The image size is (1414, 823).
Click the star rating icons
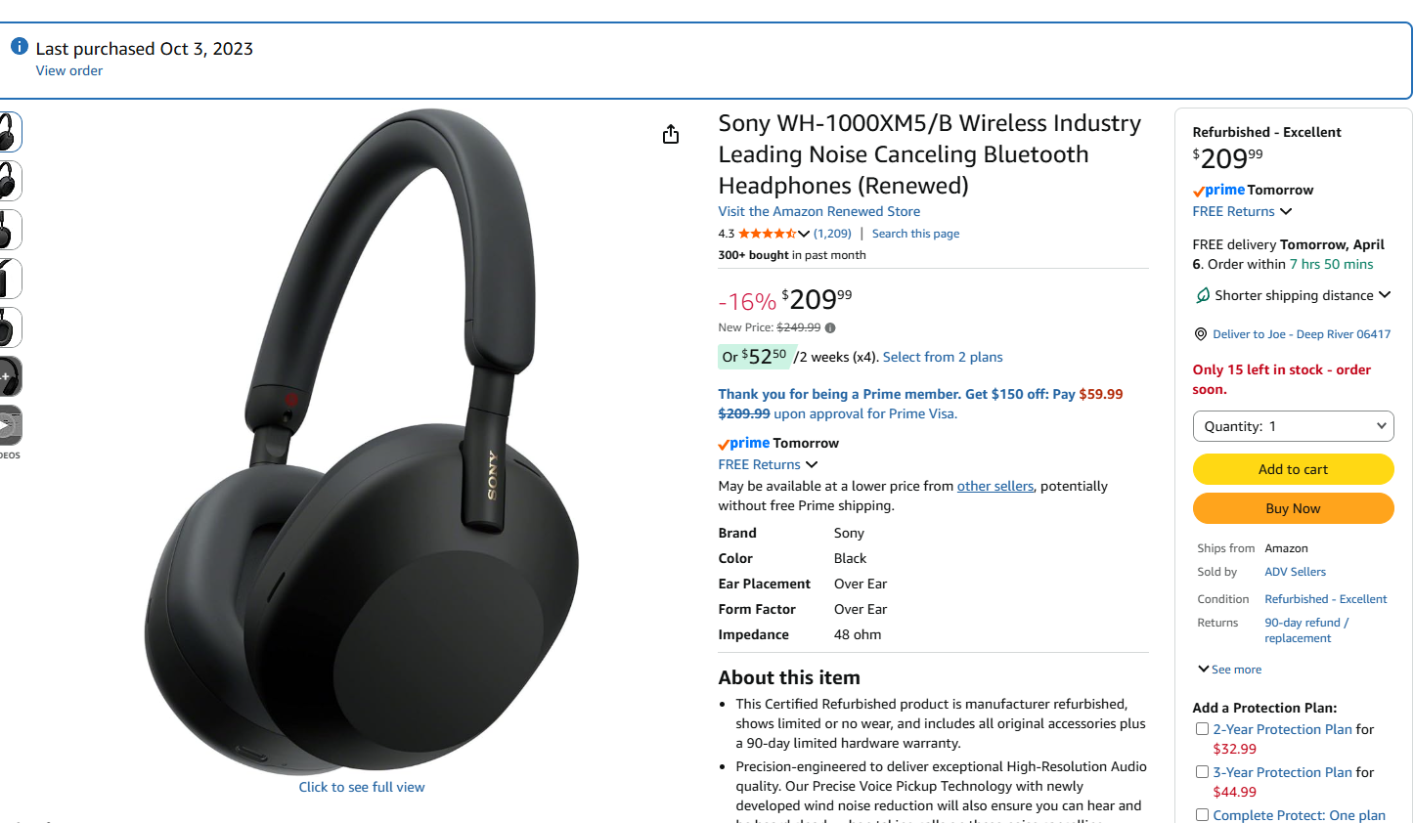coord(768,234)
